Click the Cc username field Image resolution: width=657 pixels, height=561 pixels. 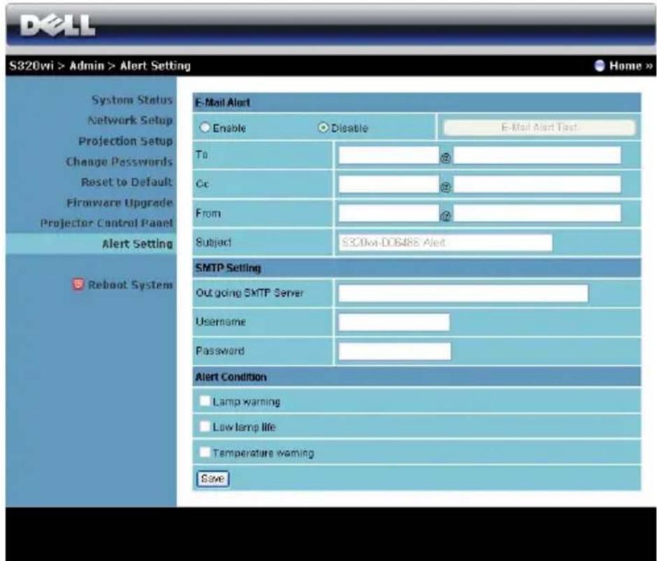point(389,184)
